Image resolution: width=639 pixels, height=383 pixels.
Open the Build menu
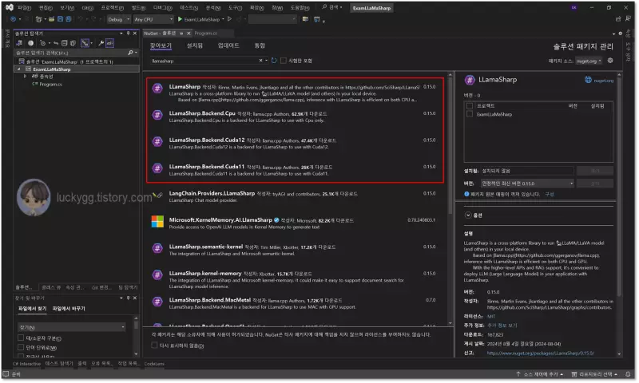pos(138,8)
